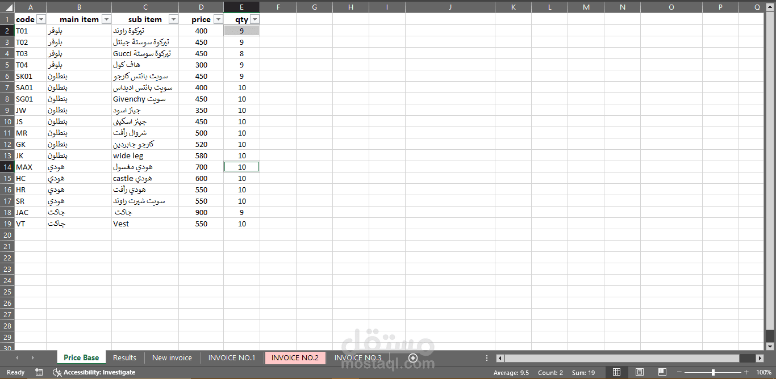The image size is (776, 379).
Task: Select cell with code T01
Action: coord(30,31)
